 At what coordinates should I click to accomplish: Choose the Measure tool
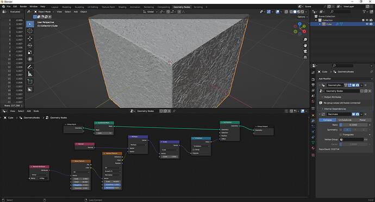30,74
